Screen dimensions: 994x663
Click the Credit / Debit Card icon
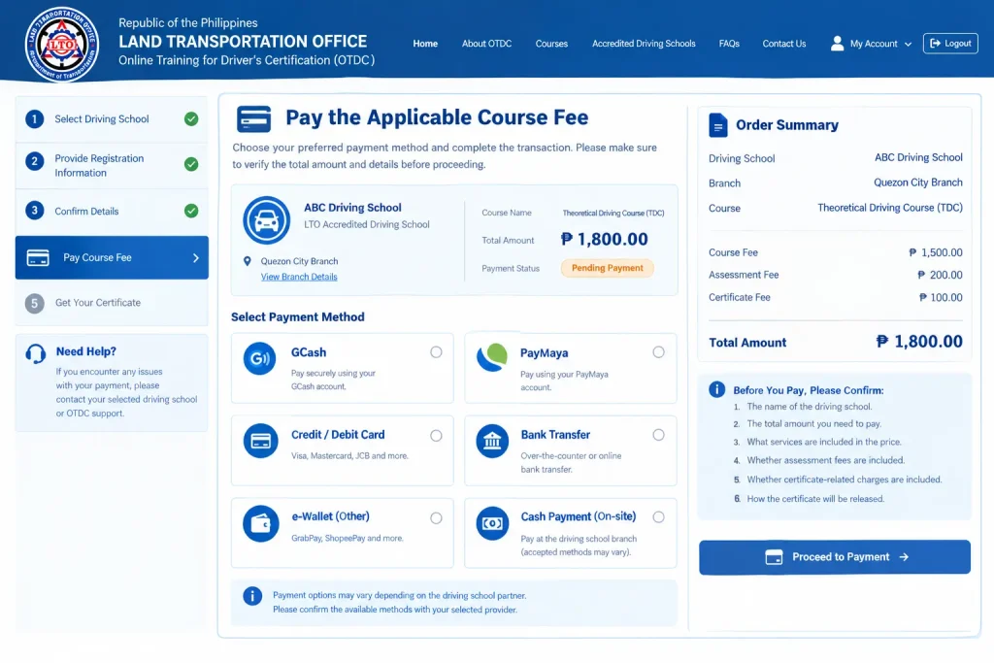coord(260,441)
